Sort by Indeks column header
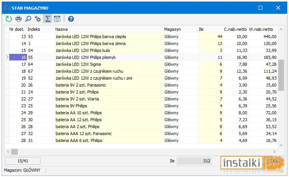This screenshot has width=289, height=177. (x=34, y=29)
